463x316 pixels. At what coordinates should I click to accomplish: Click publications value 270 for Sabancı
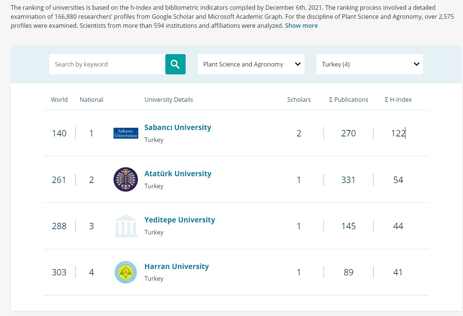pos(348,133)
